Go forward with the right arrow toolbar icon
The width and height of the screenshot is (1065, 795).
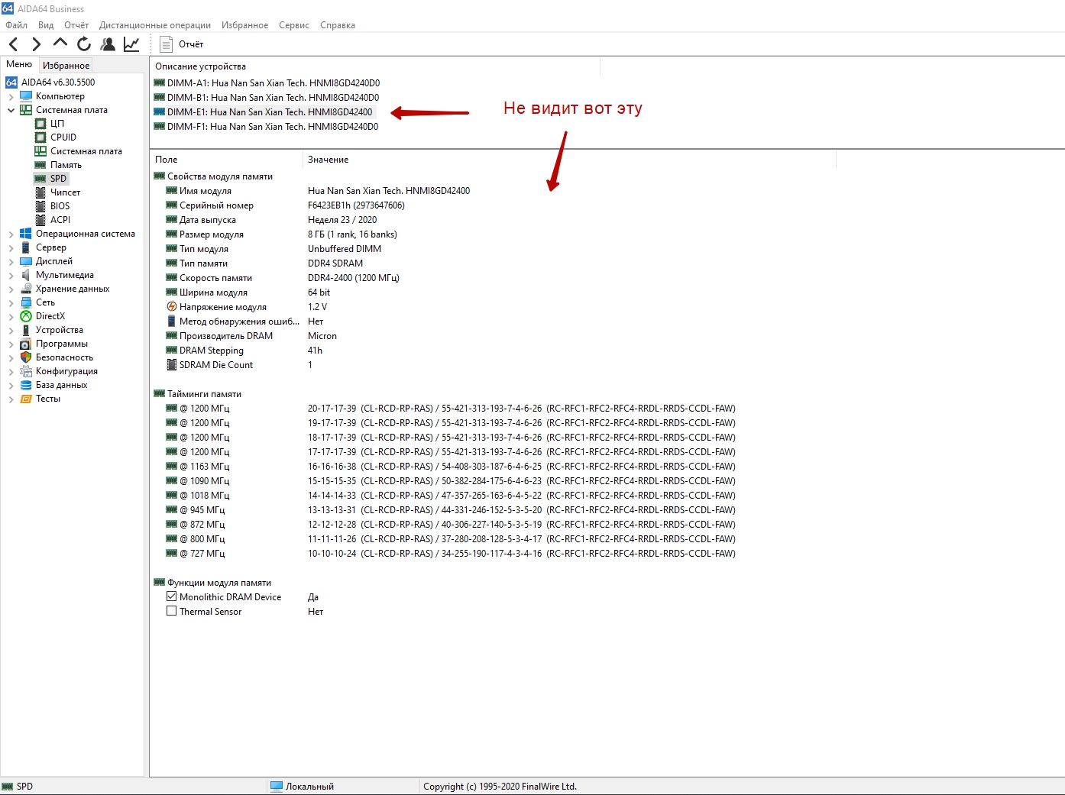[36, 44]
